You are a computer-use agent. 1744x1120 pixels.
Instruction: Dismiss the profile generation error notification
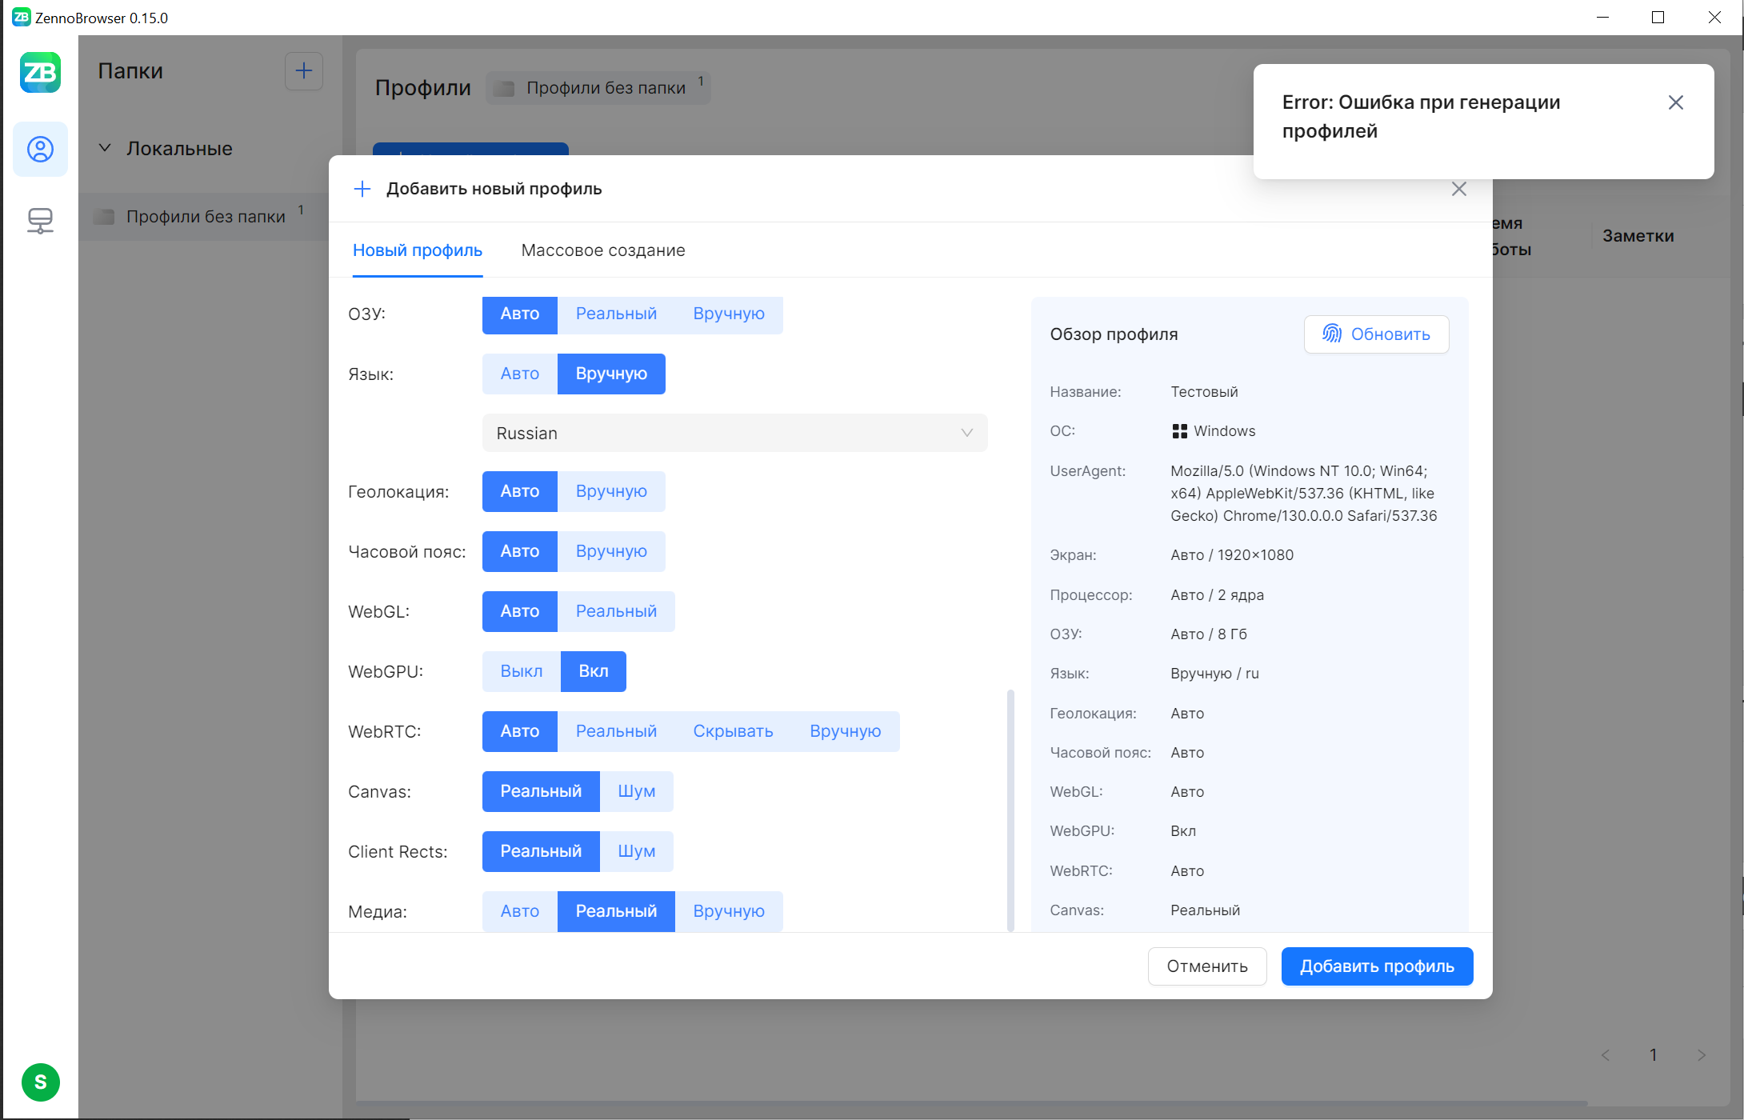1675,102
